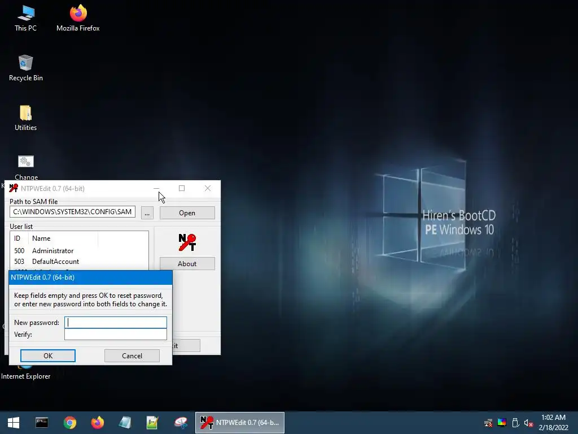Click the Path to SAM file field
The image size is (578, 434).
point(73,212)
